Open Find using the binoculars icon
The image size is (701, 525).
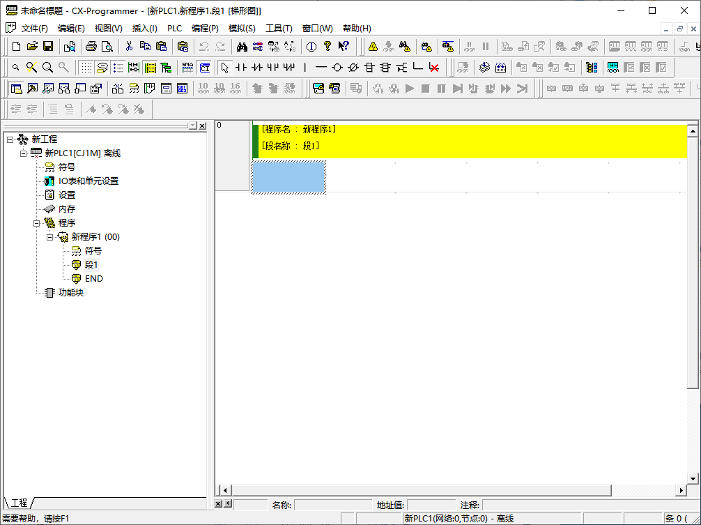pyautogui.click(x=242, y=46)
